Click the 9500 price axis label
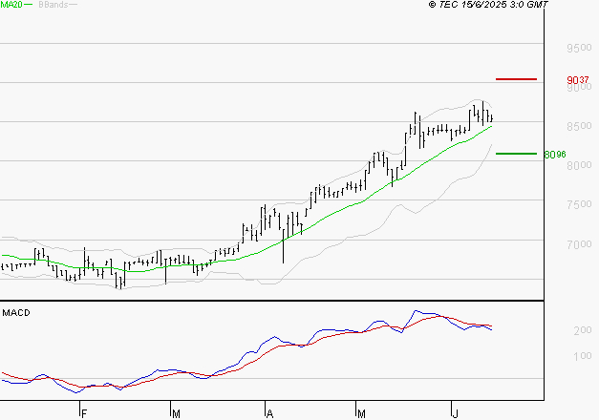 coord(579,48)
